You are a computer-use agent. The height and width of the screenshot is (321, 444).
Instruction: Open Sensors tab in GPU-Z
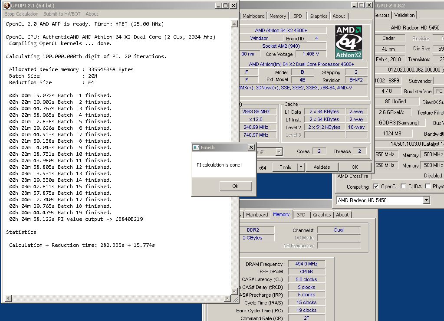point(382,15)
